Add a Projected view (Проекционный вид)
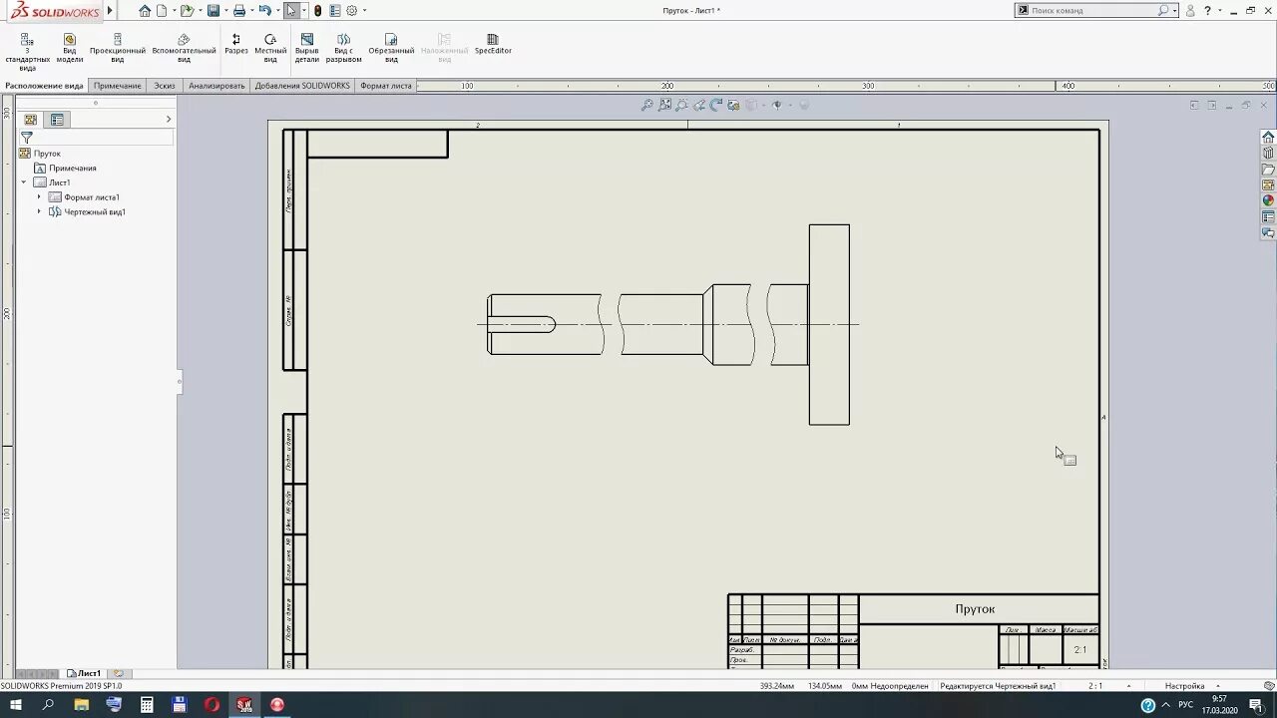Screen dimensions: 1277x718 click(118, 48)
